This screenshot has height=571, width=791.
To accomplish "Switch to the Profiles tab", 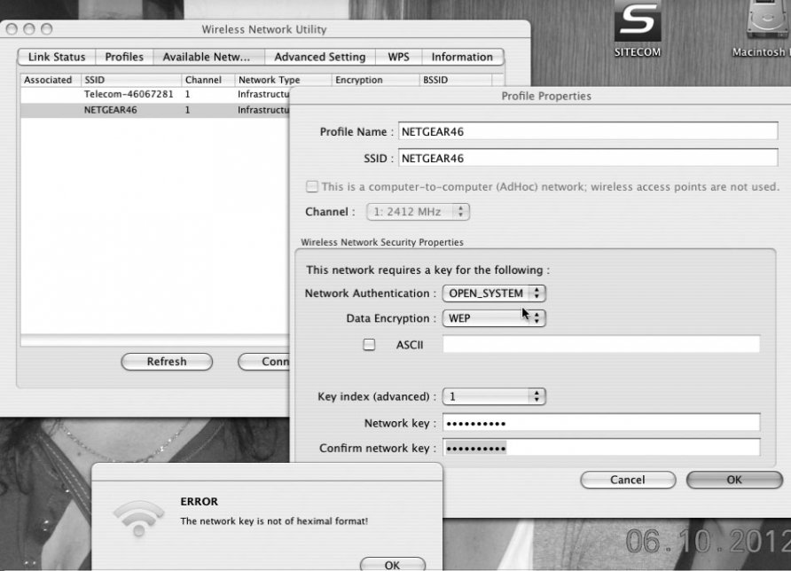I will coord(124,57).
